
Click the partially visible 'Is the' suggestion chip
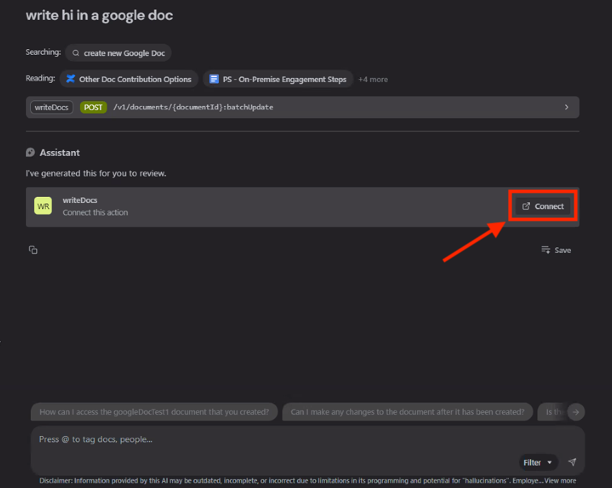point(552,412)
